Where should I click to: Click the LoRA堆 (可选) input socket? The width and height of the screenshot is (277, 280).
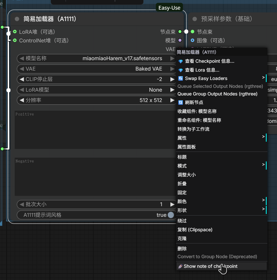[15, 32]
